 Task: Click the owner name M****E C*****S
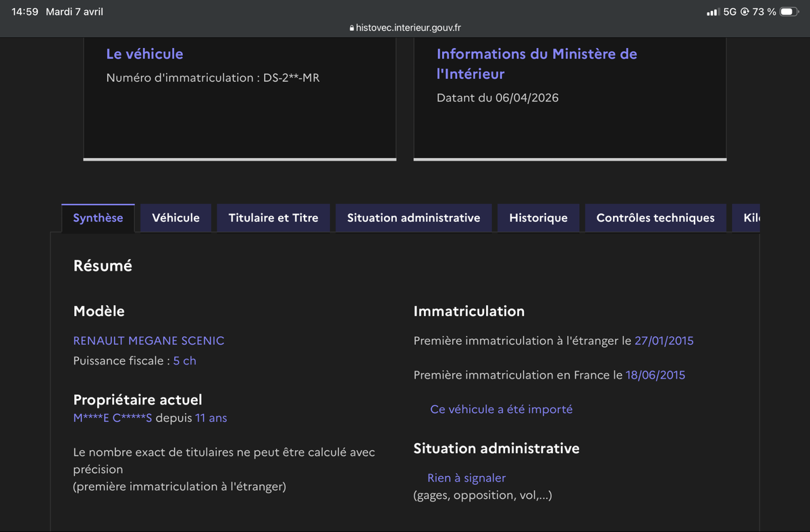point(113,418)
